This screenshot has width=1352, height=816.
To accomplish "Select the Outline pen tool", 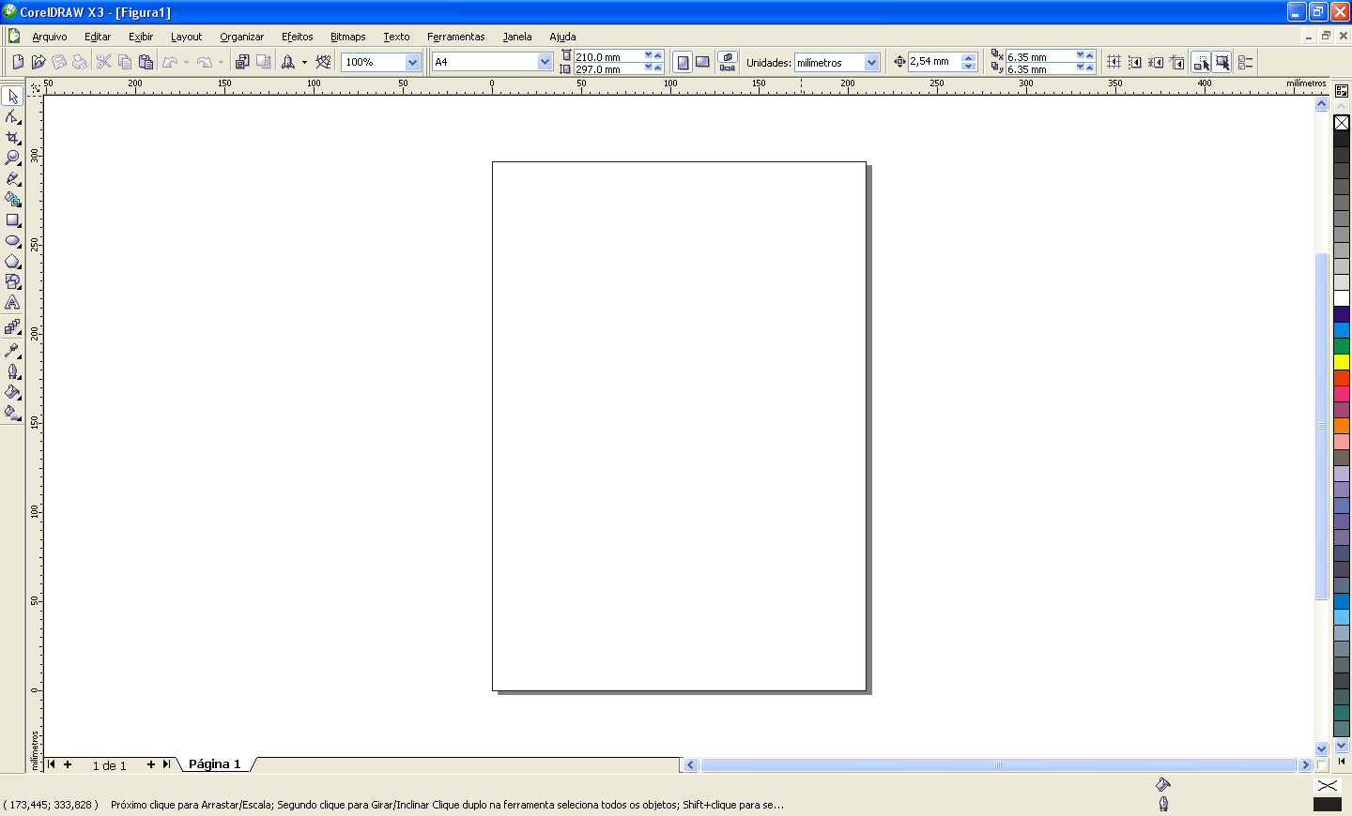I will point(12,371).
